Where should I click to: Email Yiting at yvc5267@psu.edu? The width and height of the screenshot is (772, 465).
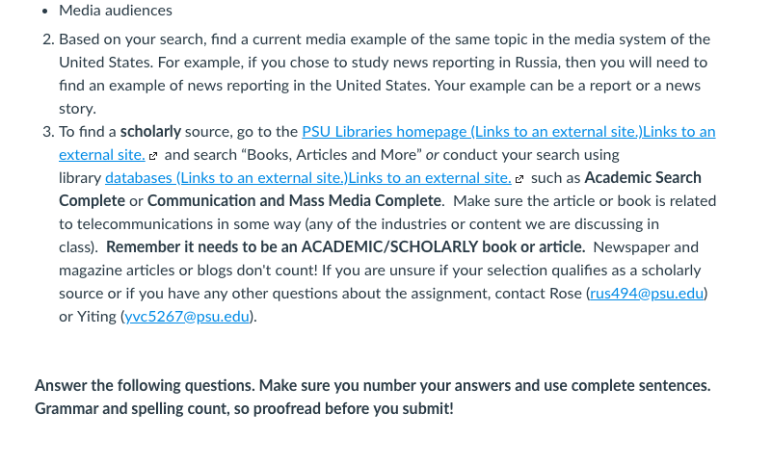tap(187, 317)
